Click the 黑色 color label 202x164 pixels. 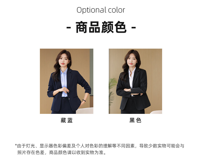pyautogui.click(x=135, y=120)
